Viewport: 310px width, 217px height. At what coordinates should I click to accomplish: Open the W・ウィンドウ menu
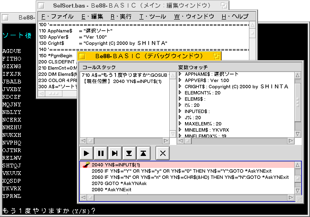pyautogui.click(x=194, y=16)
